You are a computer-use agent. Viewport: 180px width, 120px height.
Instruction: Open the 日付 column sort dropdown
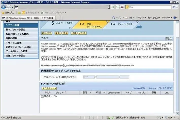click(90, 93)
